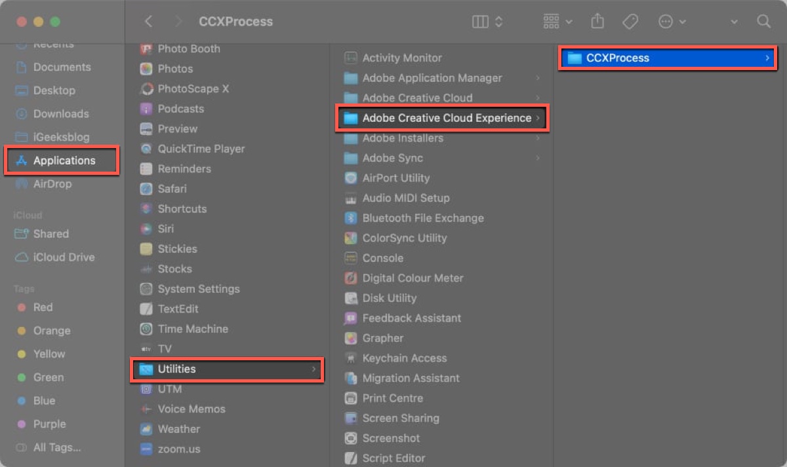The width and height of the screenshot is (787, 467).
Task: Click the Share toolbar icon
Action: 597,22
